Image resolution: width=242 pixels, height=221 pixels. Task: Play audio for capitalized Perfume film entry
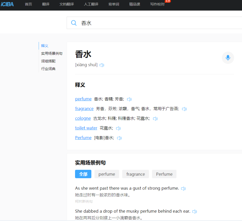click(x=119, y=138)
